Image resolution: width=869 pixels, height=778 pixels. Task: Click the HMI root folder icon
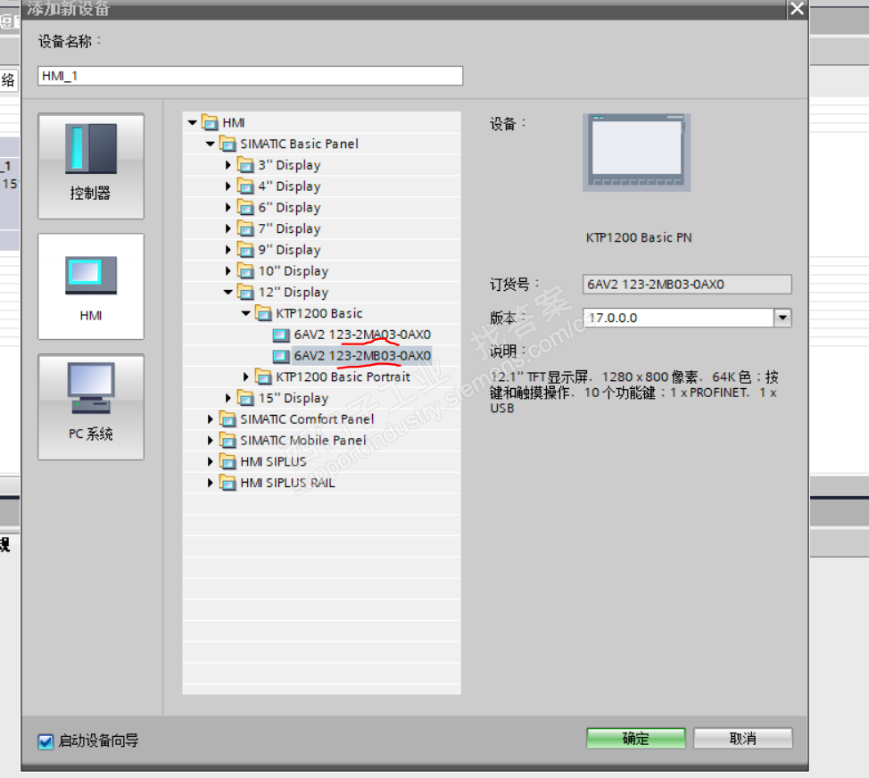[x=210, y=122]
